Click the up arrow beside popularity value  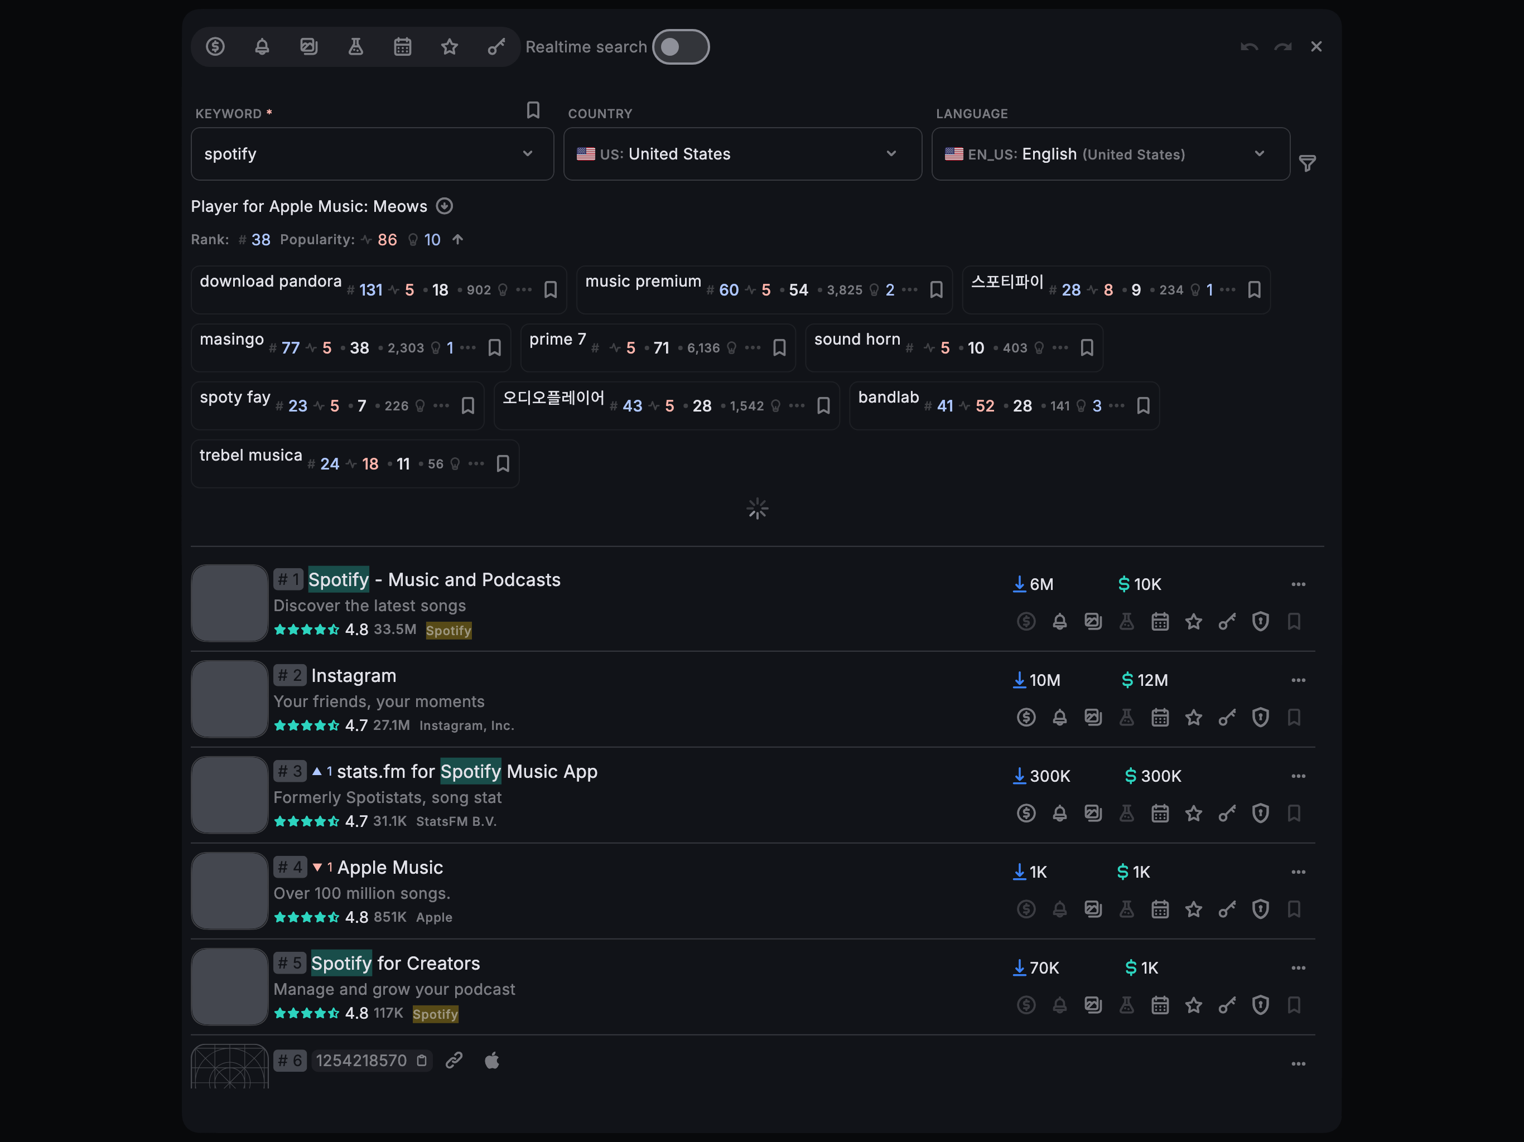click(x=457, y=239)
